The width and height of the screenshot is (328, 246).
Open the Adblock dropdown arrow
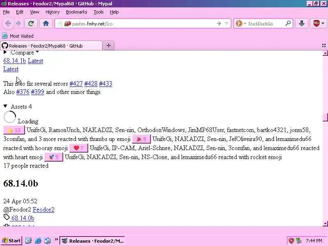click(323, 23)
